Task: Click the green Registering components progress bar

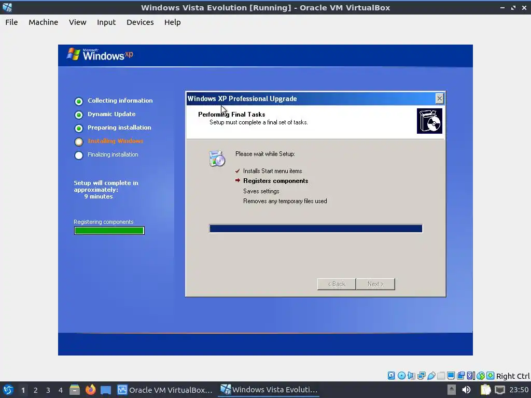Action: [x=109, y=231]
